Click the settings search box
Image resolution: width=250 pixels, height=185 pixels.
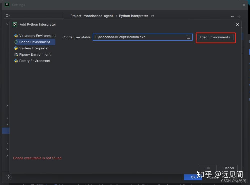click(34, 16)
